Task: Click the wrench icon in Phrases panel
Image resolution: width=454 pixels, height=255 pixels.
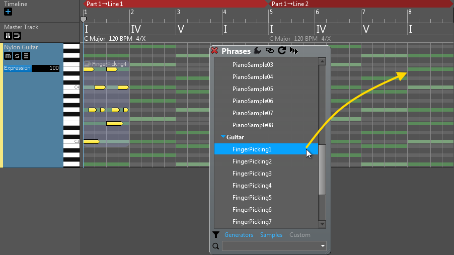Action: (257, 50)
